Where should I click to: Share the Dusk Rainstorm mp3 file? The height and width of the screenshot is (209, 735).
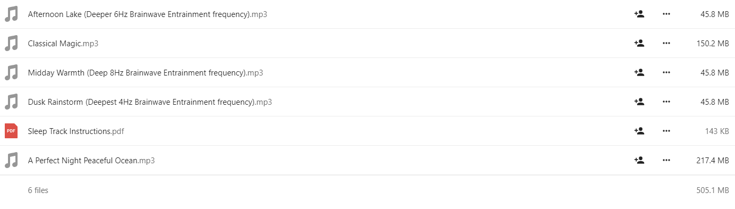click(x=639, y=102)
